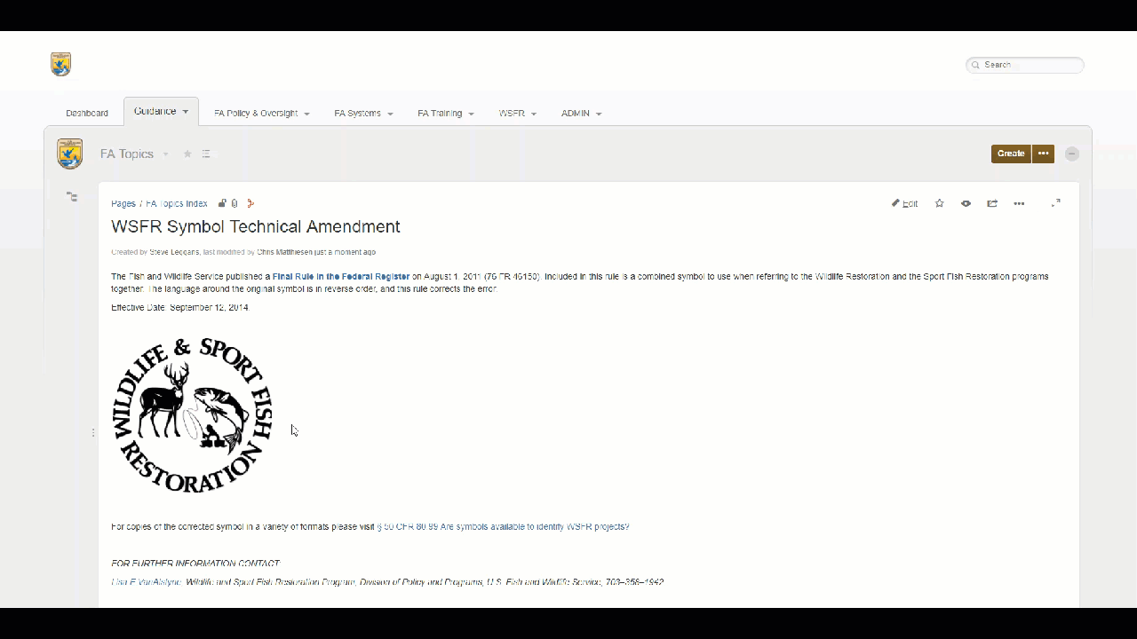Viewport: 1137px width, 639px height.
Task: Collapse the panel with the round minus button
Action: tap(1072, 154)
